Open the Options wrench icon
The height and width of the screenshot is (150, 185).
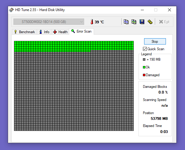pyautogui.click(x=150, y=22)
